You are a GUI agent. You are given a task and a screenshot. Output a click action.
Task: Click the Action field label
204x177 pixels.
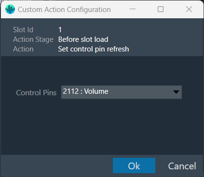coord(23,49)
